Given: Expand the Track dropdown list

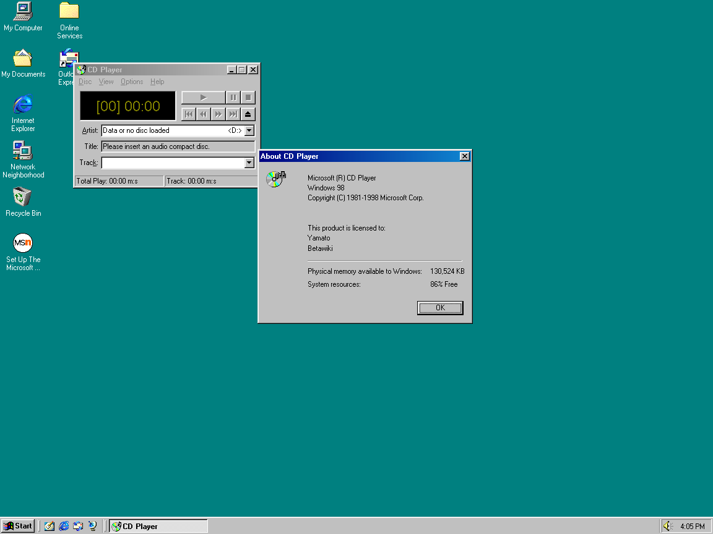Looking at the screenshot, I should (249, 163).
